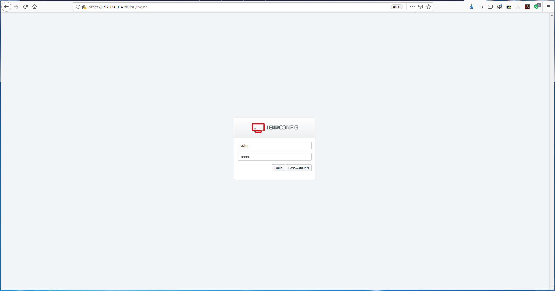Bookmark this page with the star icon
The width and height of the screenshot is (555, 291).
[x=429, y=7]
